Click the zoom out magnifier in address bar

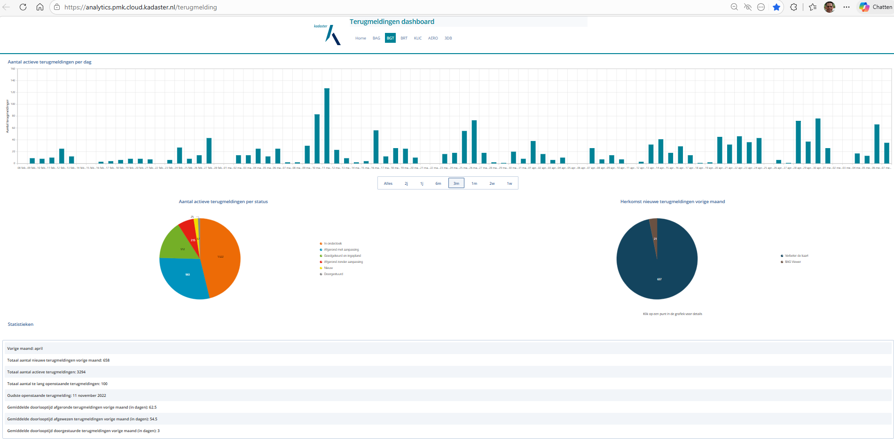pos(734,7)
